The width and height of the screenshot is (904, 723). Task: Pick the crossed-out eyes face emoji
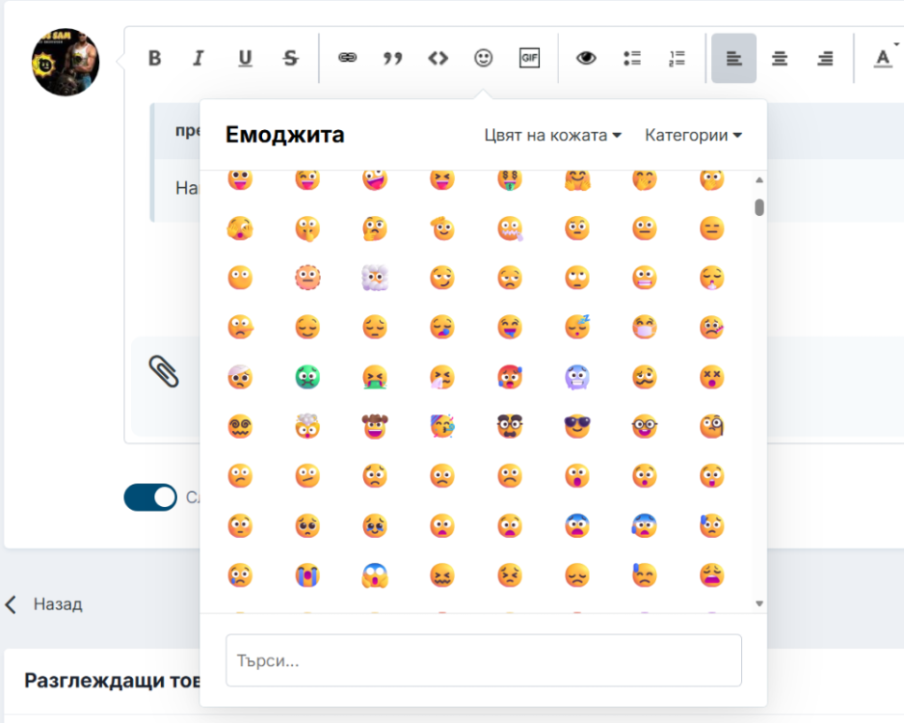tap(712, 378)
